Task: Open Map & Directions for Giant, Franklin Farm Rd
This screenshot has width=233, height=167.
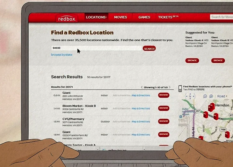Action: coord(141,135)
